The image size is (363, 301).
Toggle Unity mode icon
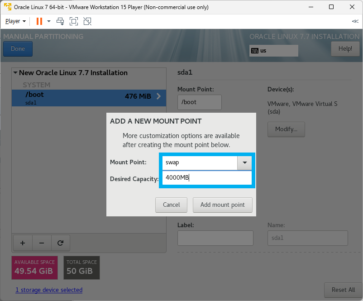(87, 21)
